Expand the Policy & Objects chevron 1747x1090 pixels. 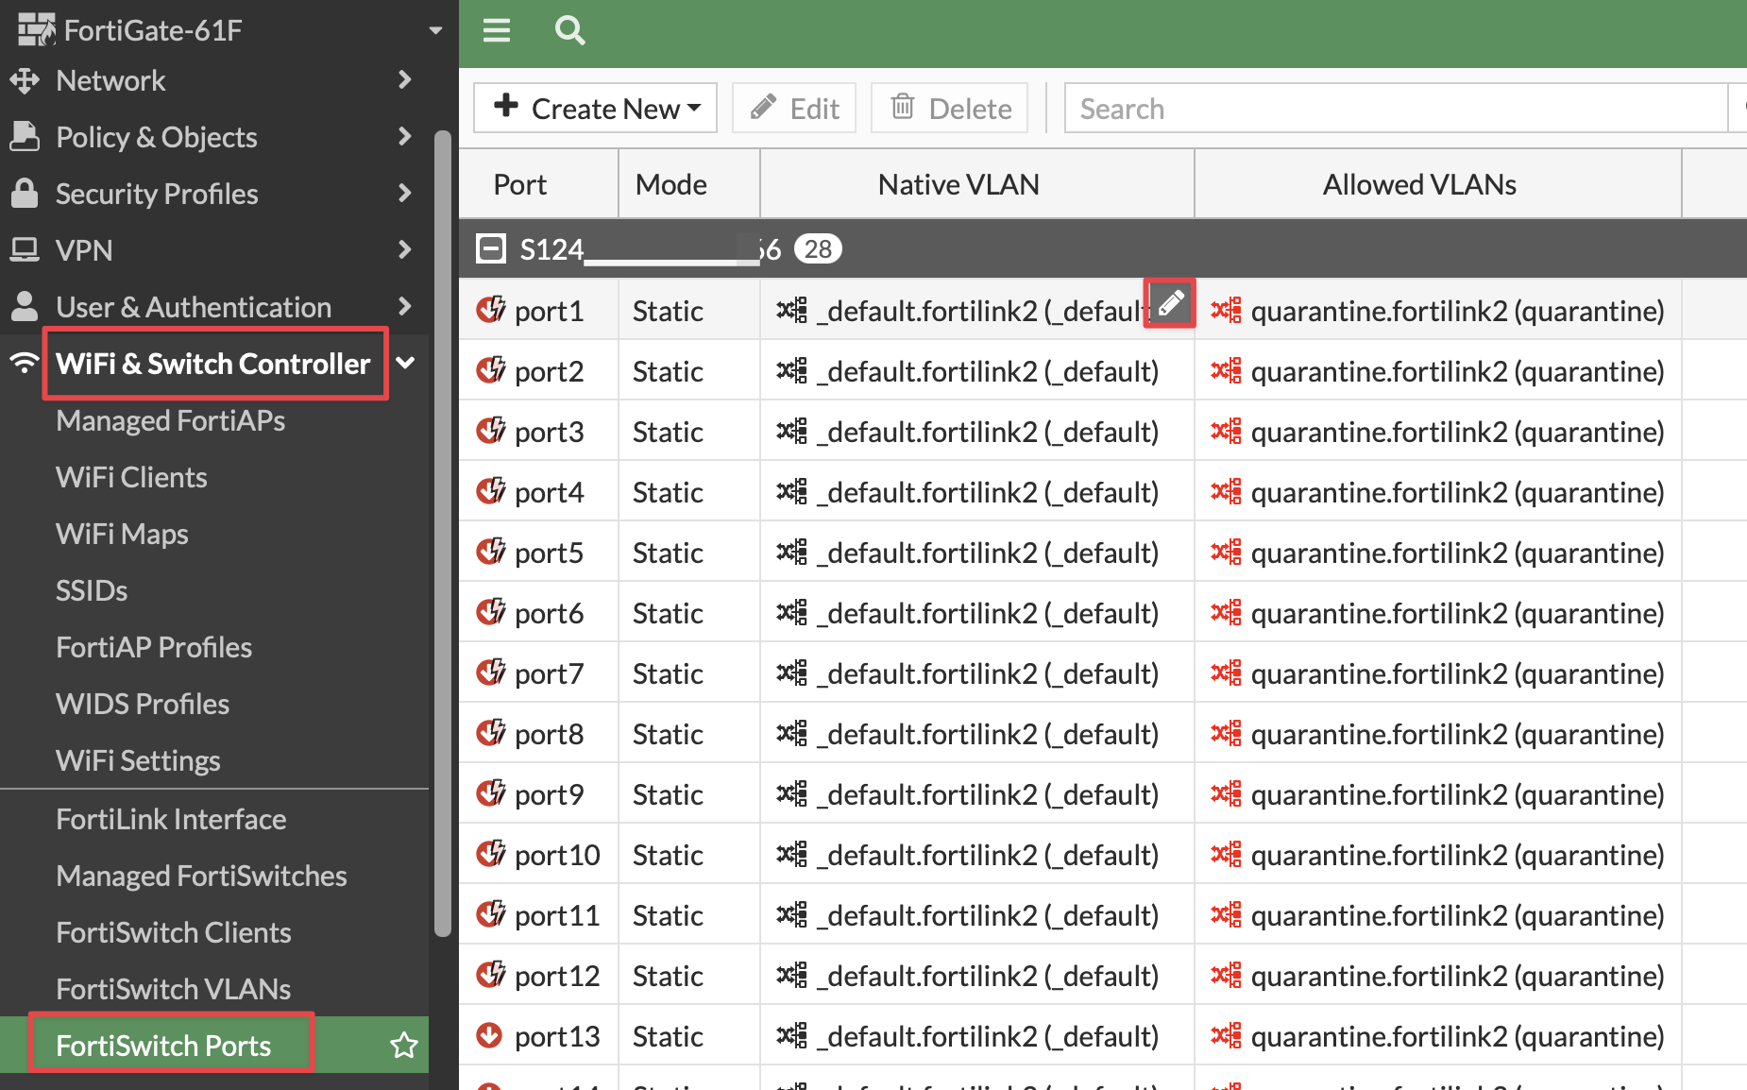coord(405,136)
